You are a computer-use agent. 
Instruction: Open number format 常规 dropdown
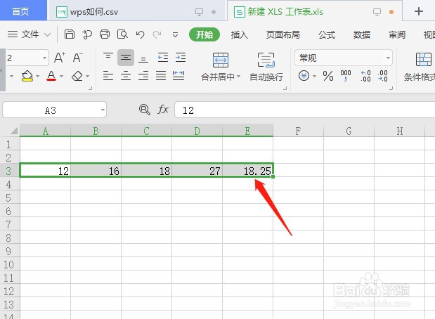(388, 58)
